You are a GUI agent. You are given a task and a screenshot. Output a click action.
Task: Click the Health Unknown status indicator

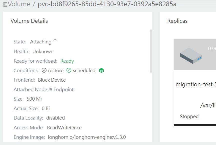pyautogui.click(x=43, y=51)
